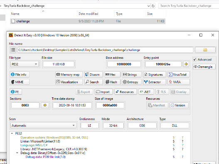
Task: Refresh the Explorer folder view
Action: (153, 6)
